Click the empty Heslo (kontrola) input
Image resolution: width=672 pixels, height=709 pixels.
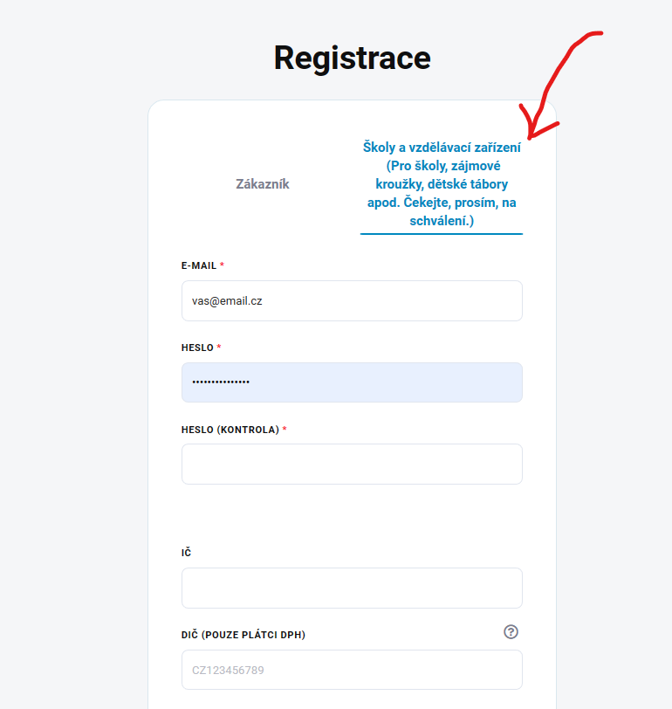click(352, 464)
